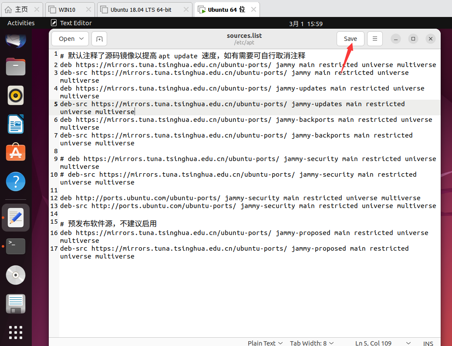Close the WIN10 tab

[x=88, y=10]
